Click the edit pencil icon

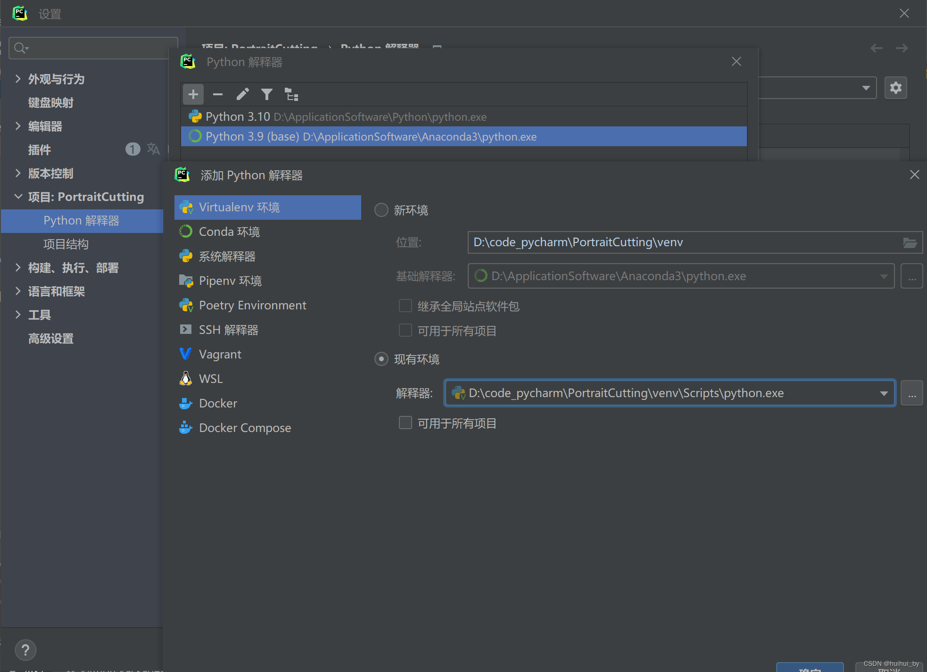(242, 95)
